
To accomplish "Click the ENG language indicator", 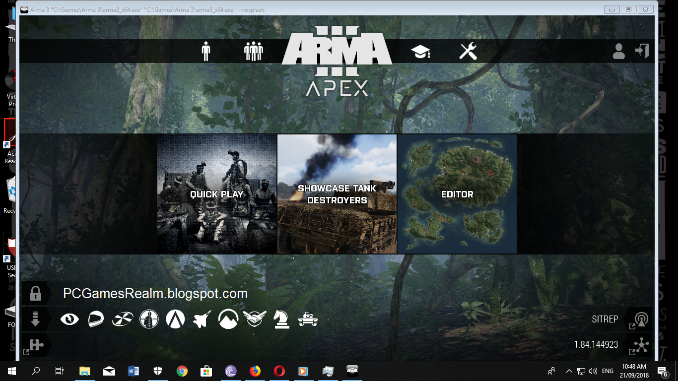I will (x=608, y=371).
